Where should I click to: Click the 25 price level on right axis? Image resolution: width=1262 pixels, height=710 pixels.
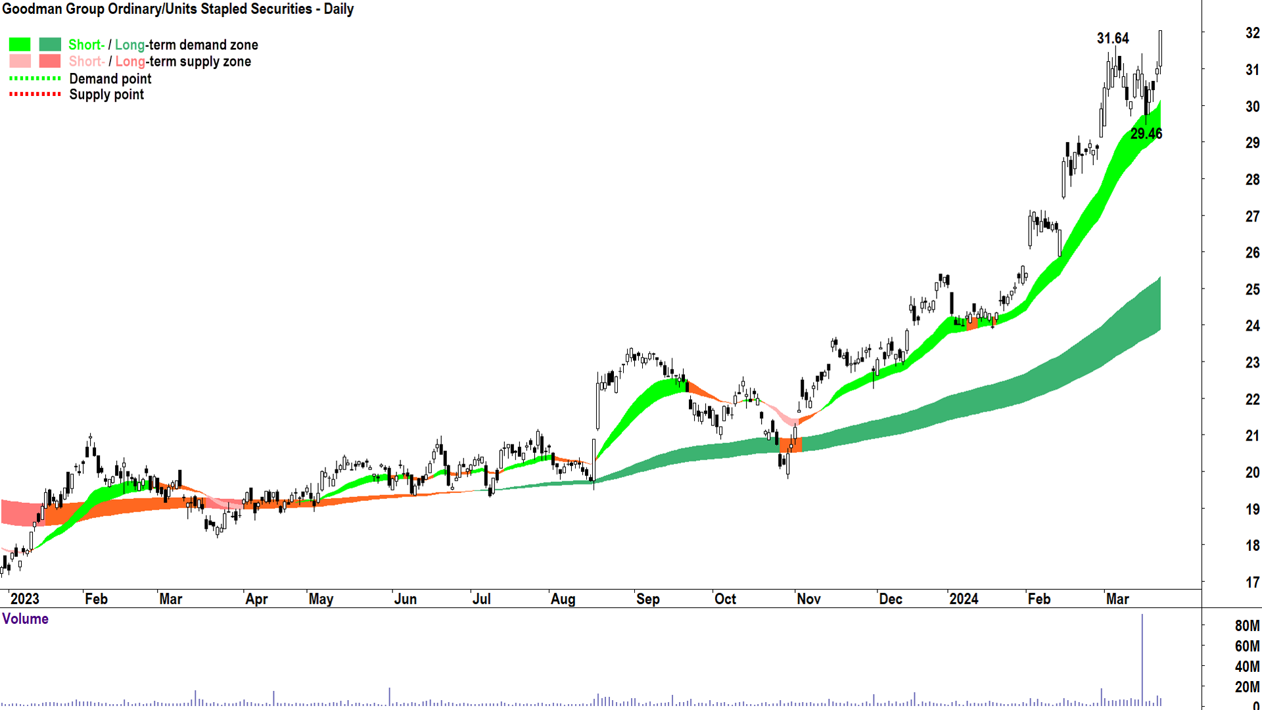click(x=1251, y=289)
